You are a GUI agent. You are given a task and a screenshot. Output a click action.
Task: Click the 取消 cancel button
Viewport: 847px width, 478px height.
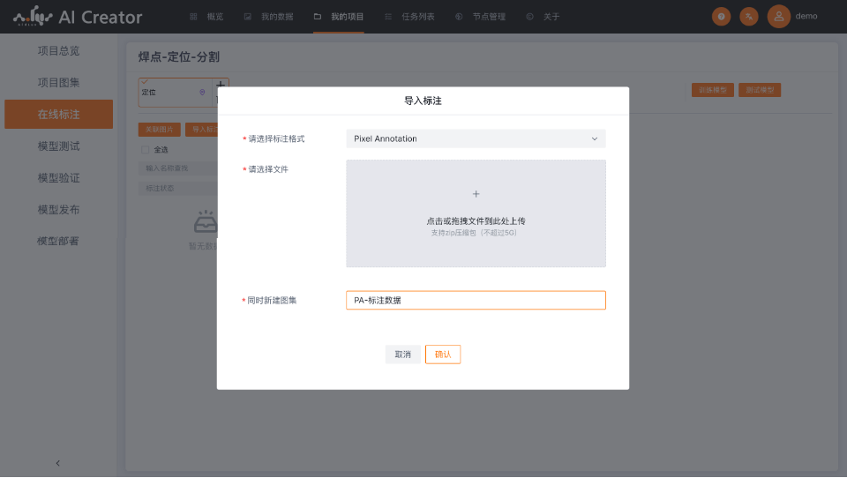(x=402, y=355)
